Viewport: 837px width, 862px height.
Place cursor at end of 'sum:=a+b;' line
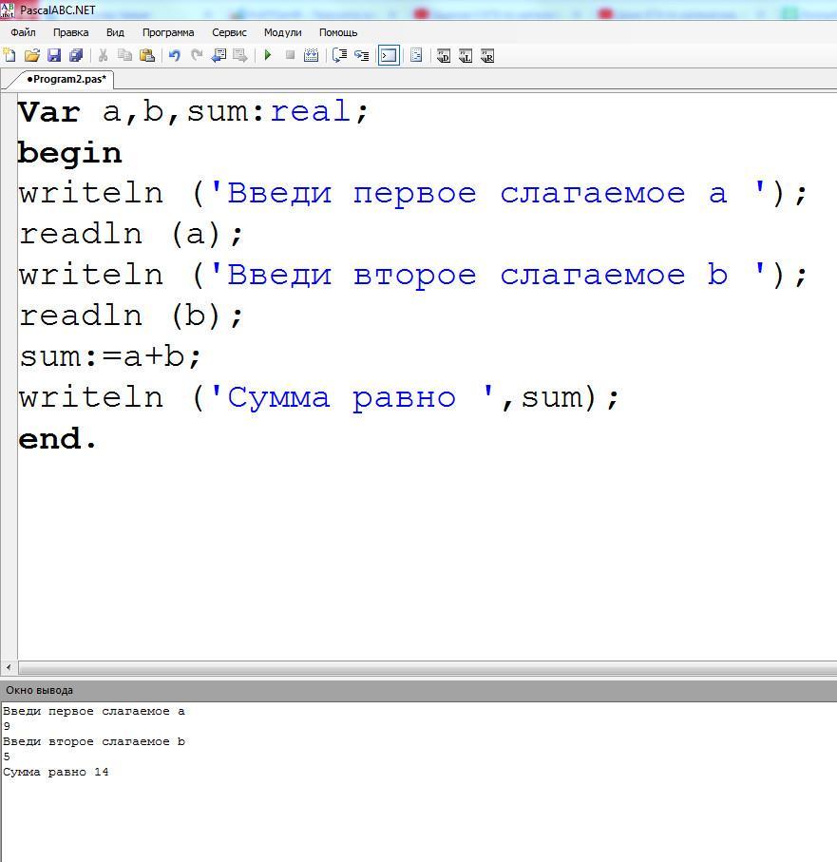click(204, 356)
